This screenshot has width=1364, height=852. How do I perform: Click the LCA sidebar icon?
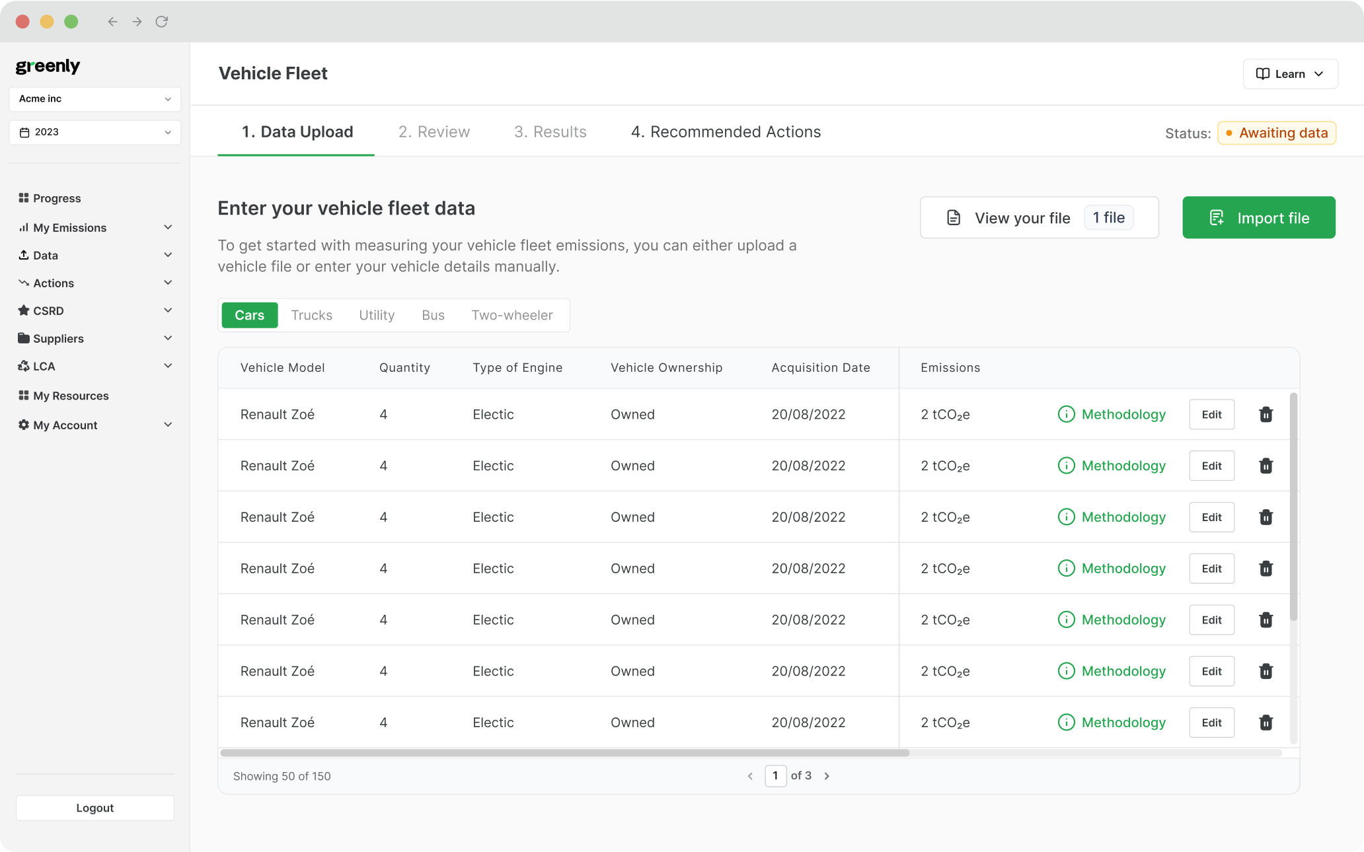[x=24, y=366]
